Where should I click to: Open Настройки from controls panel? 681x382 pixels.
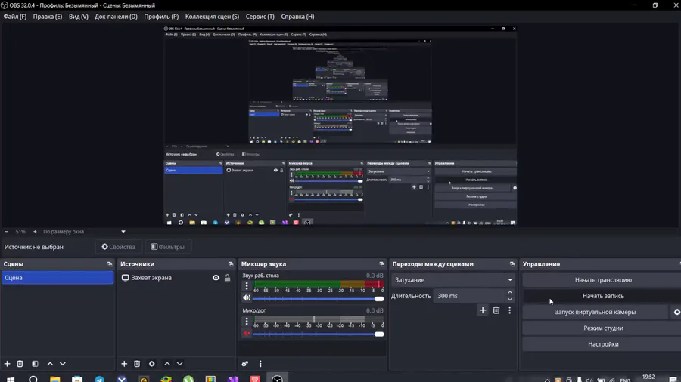tap(603, 344)
